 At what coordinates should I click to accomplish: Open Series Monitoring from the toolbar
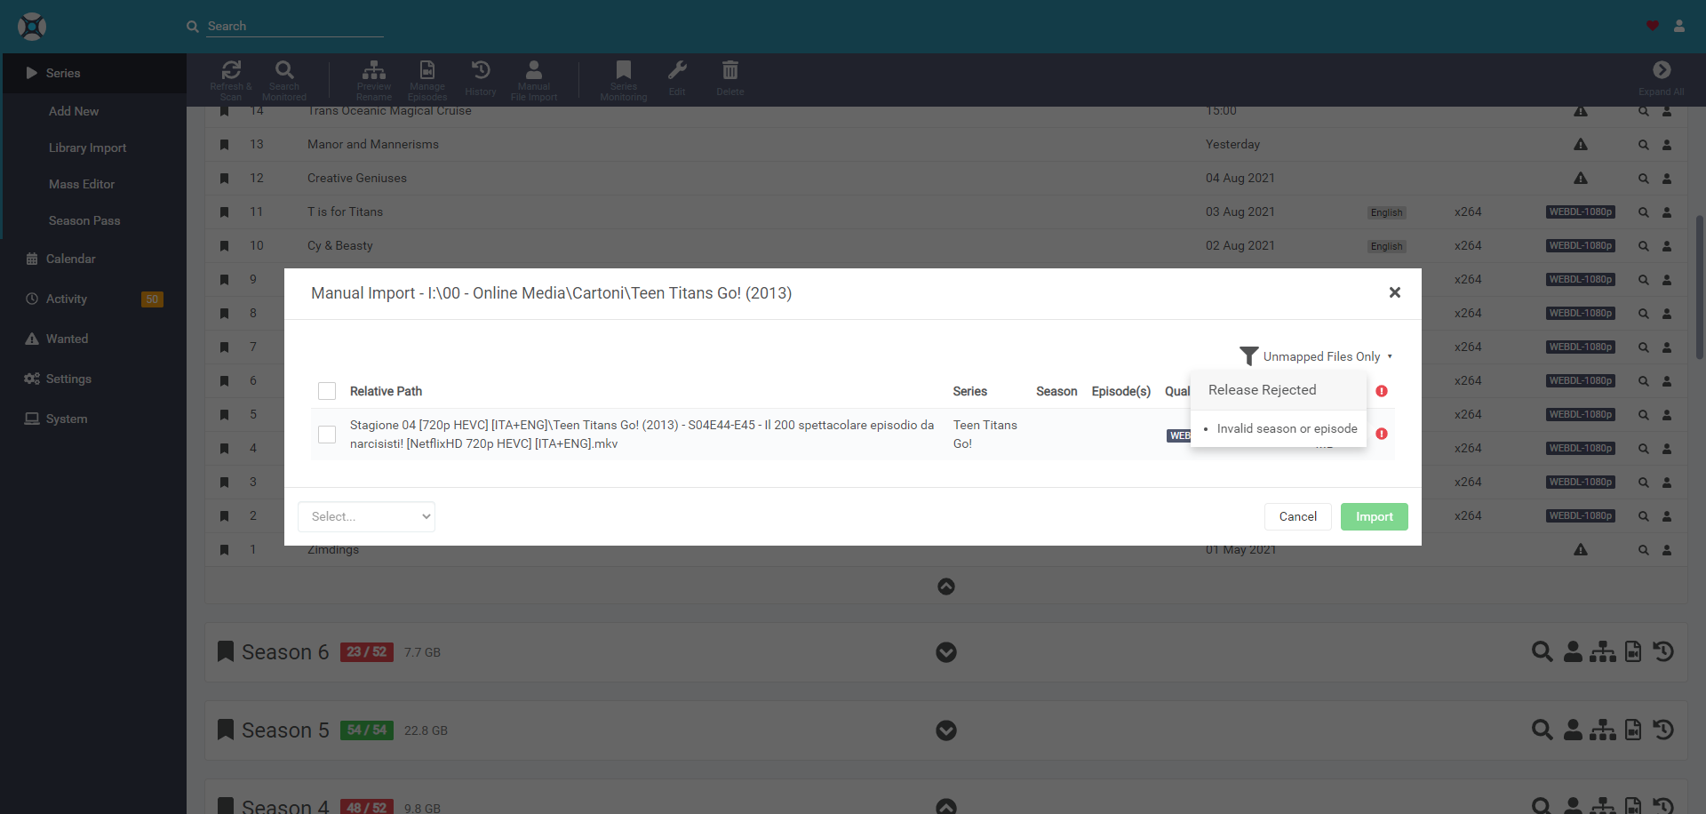click(x=623, y=78)
